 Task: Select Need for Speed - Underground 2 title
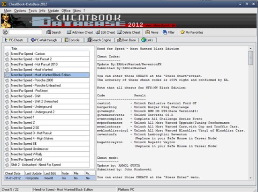pos(32,112)
